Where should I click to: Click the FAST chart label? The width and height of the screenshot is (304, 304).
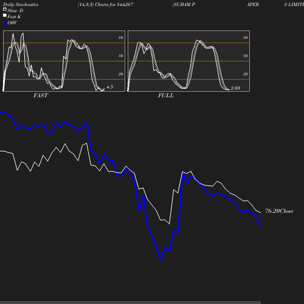coord(41,95)
